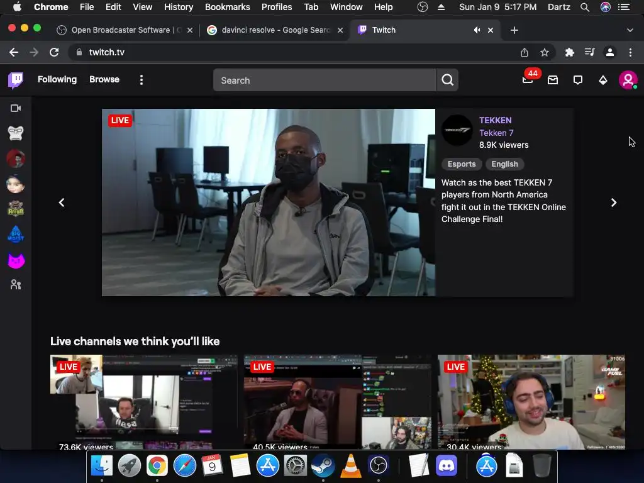Open the Profiles menu
The height and width of the screenshot is (483, 644).
click(x=277, y=7)
